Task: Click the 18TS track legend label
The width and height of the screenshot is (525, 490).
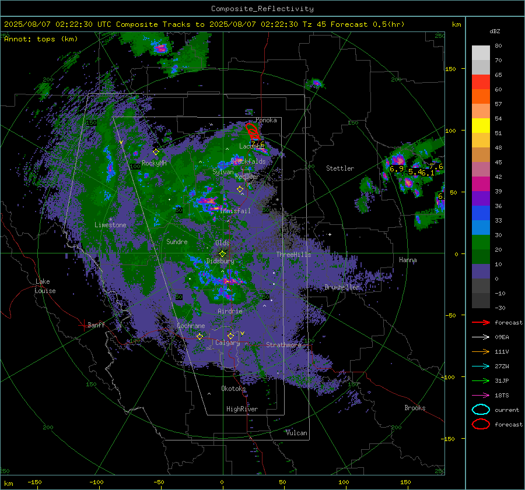Action: pos(502,396)
